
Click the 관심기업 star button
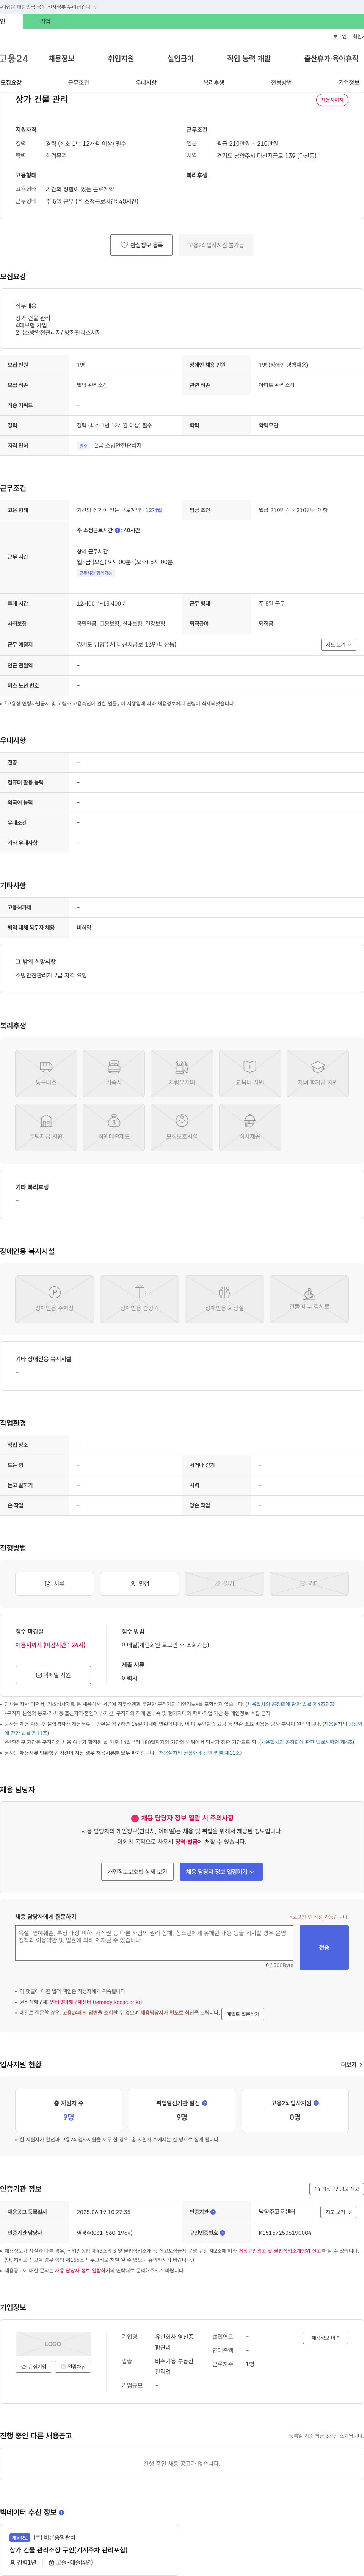click(34, 2367)
